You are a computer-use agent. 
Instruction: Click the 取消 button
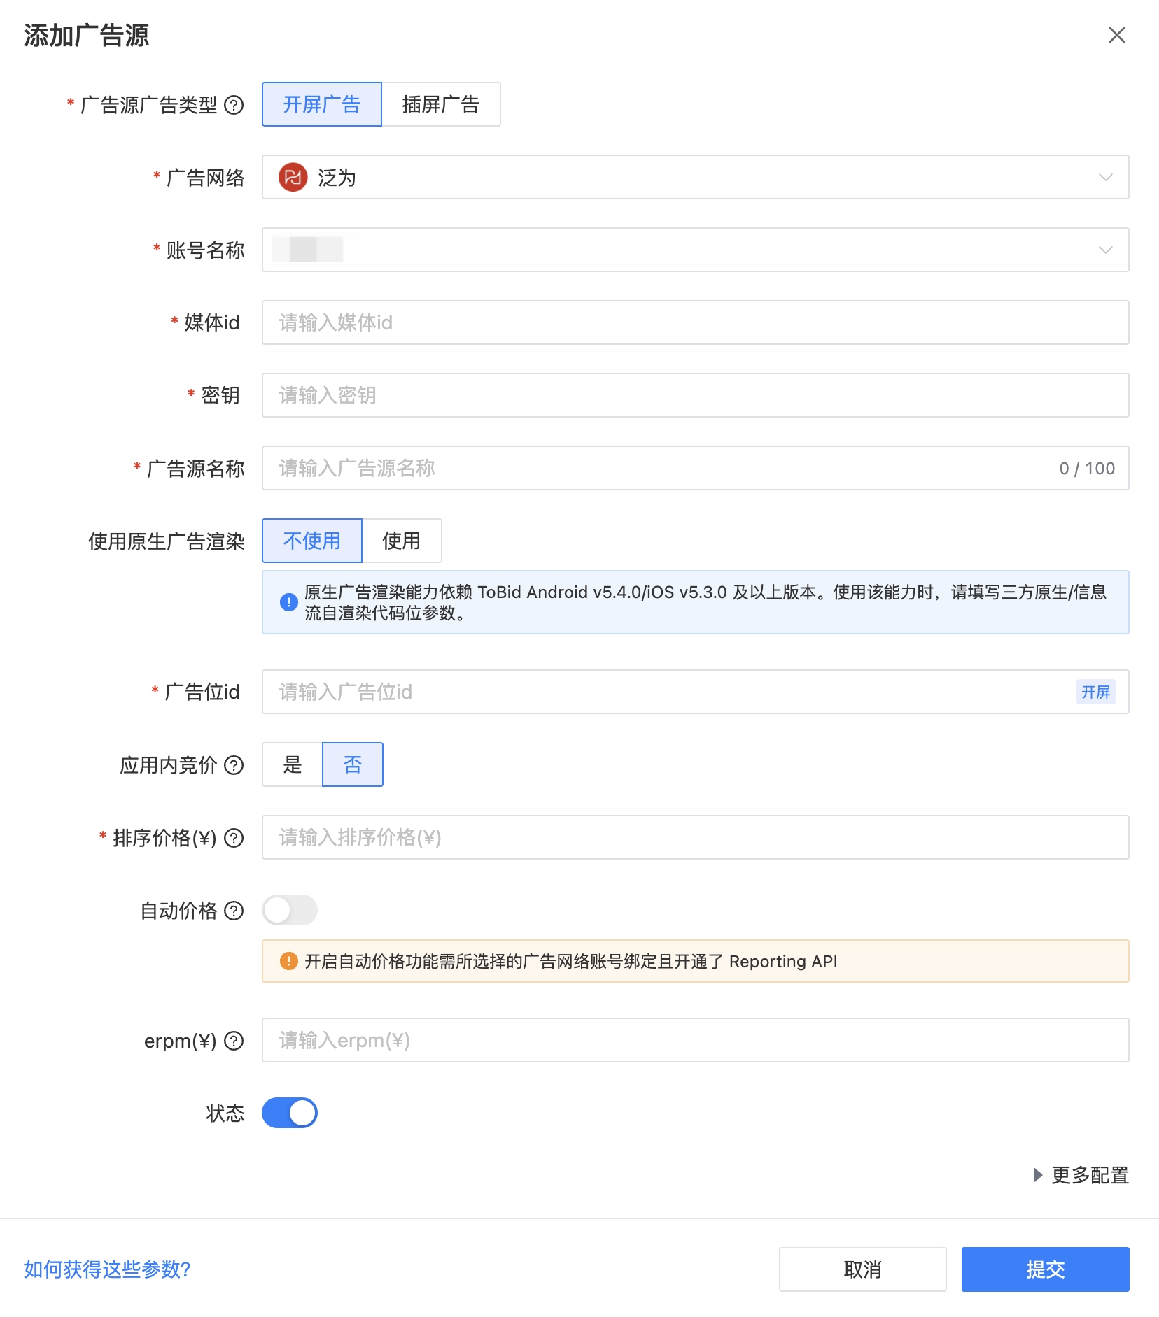click(x=863, y=1269)
